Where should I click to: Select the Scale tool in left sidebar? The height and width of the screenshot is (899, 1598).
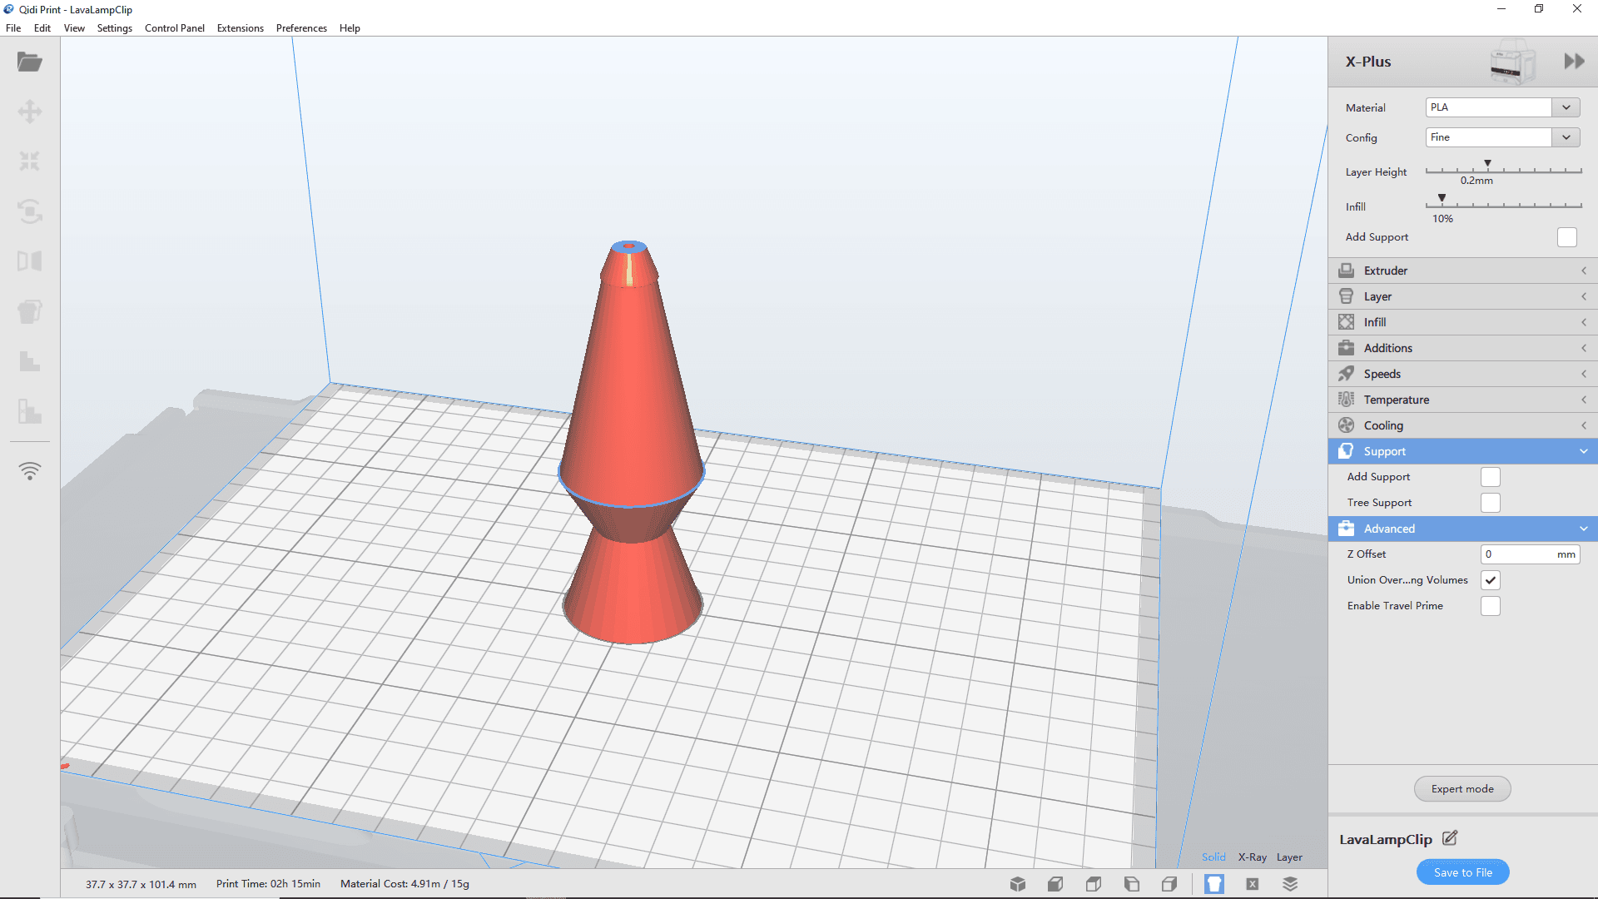[x=30, y=161]
